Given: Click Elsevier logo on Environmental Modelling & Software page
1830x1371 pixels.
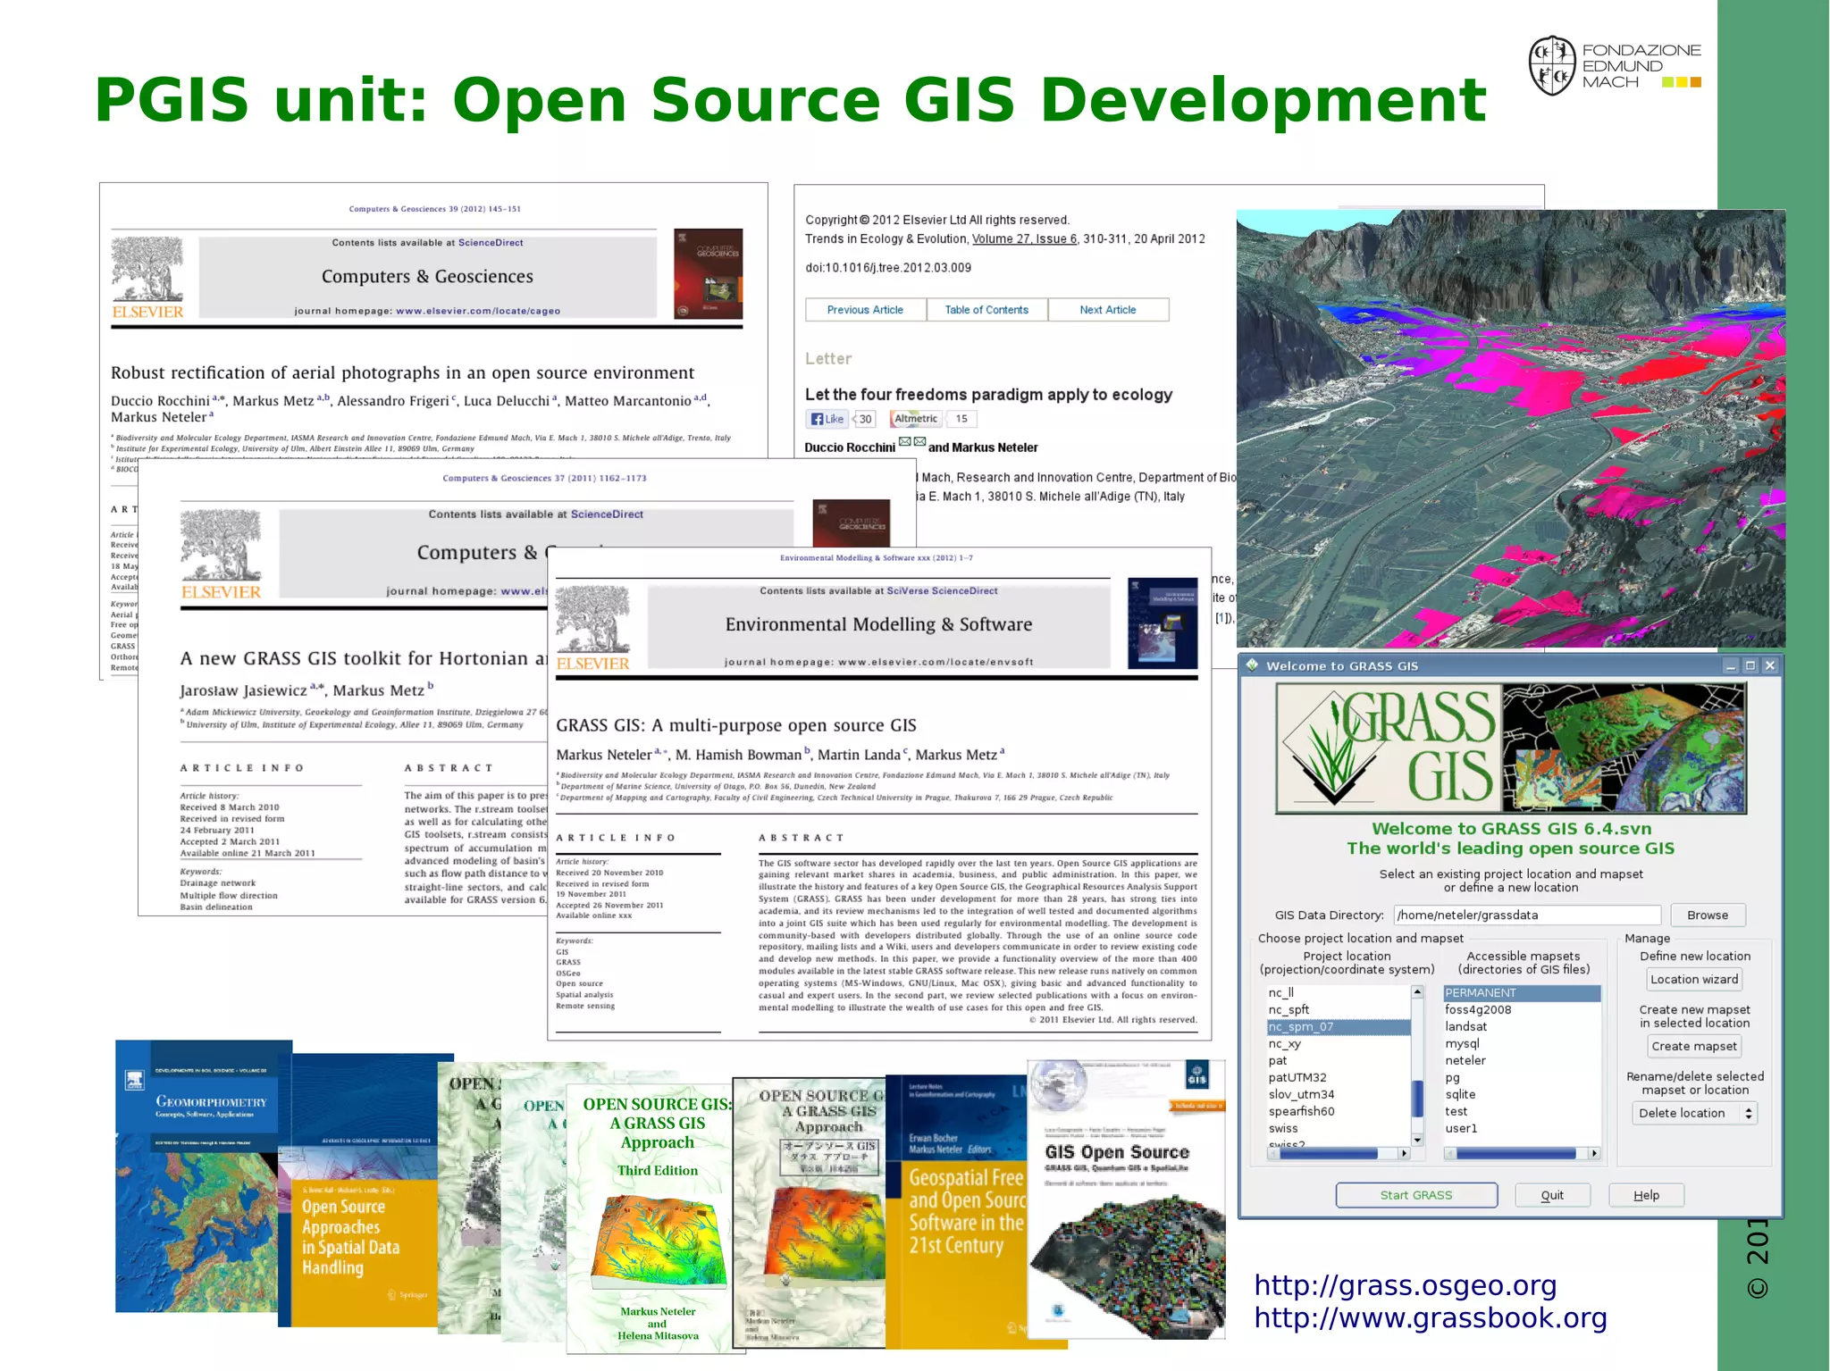Looking at the screenshot, I should click(592, 629).
